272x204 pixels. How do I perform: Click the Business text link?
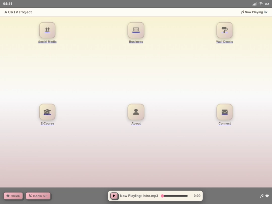click(136, 42)
